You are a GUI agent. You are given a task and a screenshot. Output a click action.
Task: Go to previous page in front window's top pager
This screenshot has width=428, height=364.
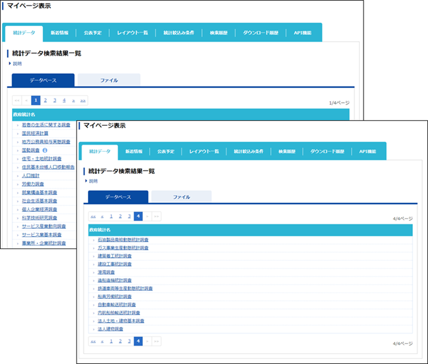[102, 216]
